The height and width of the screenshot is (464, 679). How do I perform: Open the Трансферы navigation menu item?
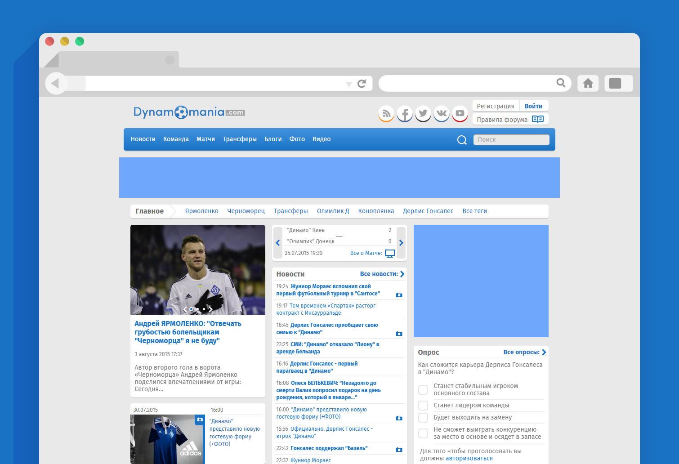239,139
